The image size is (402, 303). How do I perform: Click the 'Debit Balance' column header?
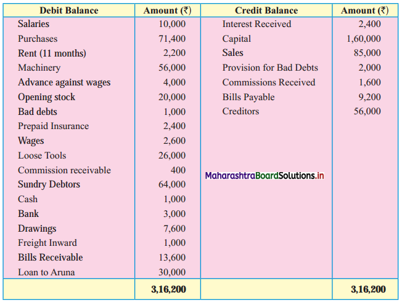(68, 10)
